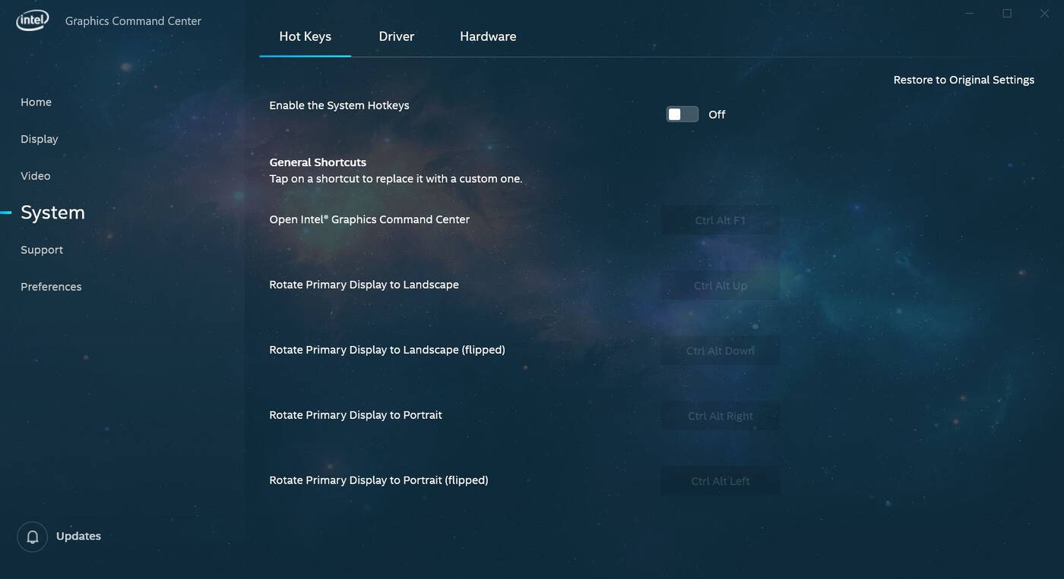Open the Updates bell icon
This screenshot has width=1064, height=579.
(33, 537)
